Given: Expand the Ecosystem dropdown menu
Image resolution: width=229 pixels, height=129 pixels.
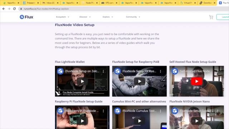Looking at the screenshot, I should click(63, 17).
